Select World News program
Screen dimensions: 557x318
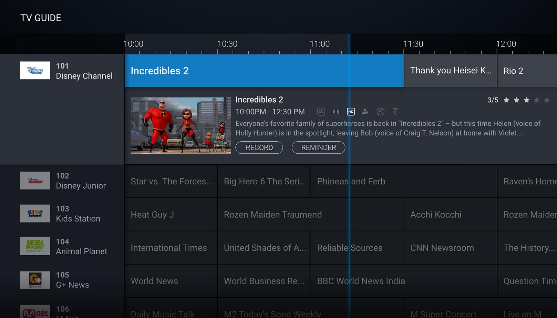click(x=171, y=281)
